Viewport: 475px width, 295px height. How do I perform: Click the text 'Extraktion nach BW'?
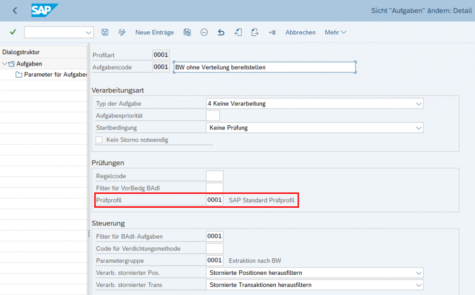(255, 261)
